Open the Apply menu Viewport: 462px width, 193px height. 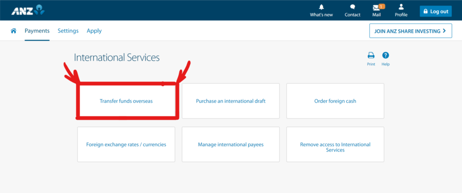pyautogui.click(x=94, y=31)
